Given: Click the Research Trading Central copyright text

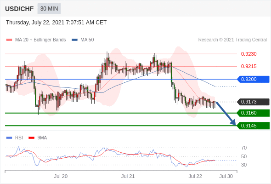Looking at the screenshot, I should (232, 40).
